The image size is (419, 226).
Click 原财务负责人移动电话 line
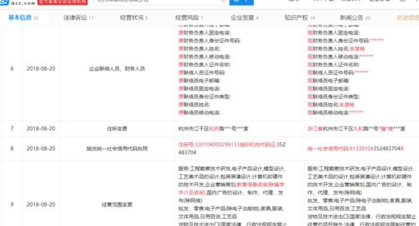click(x=205, y=57)
